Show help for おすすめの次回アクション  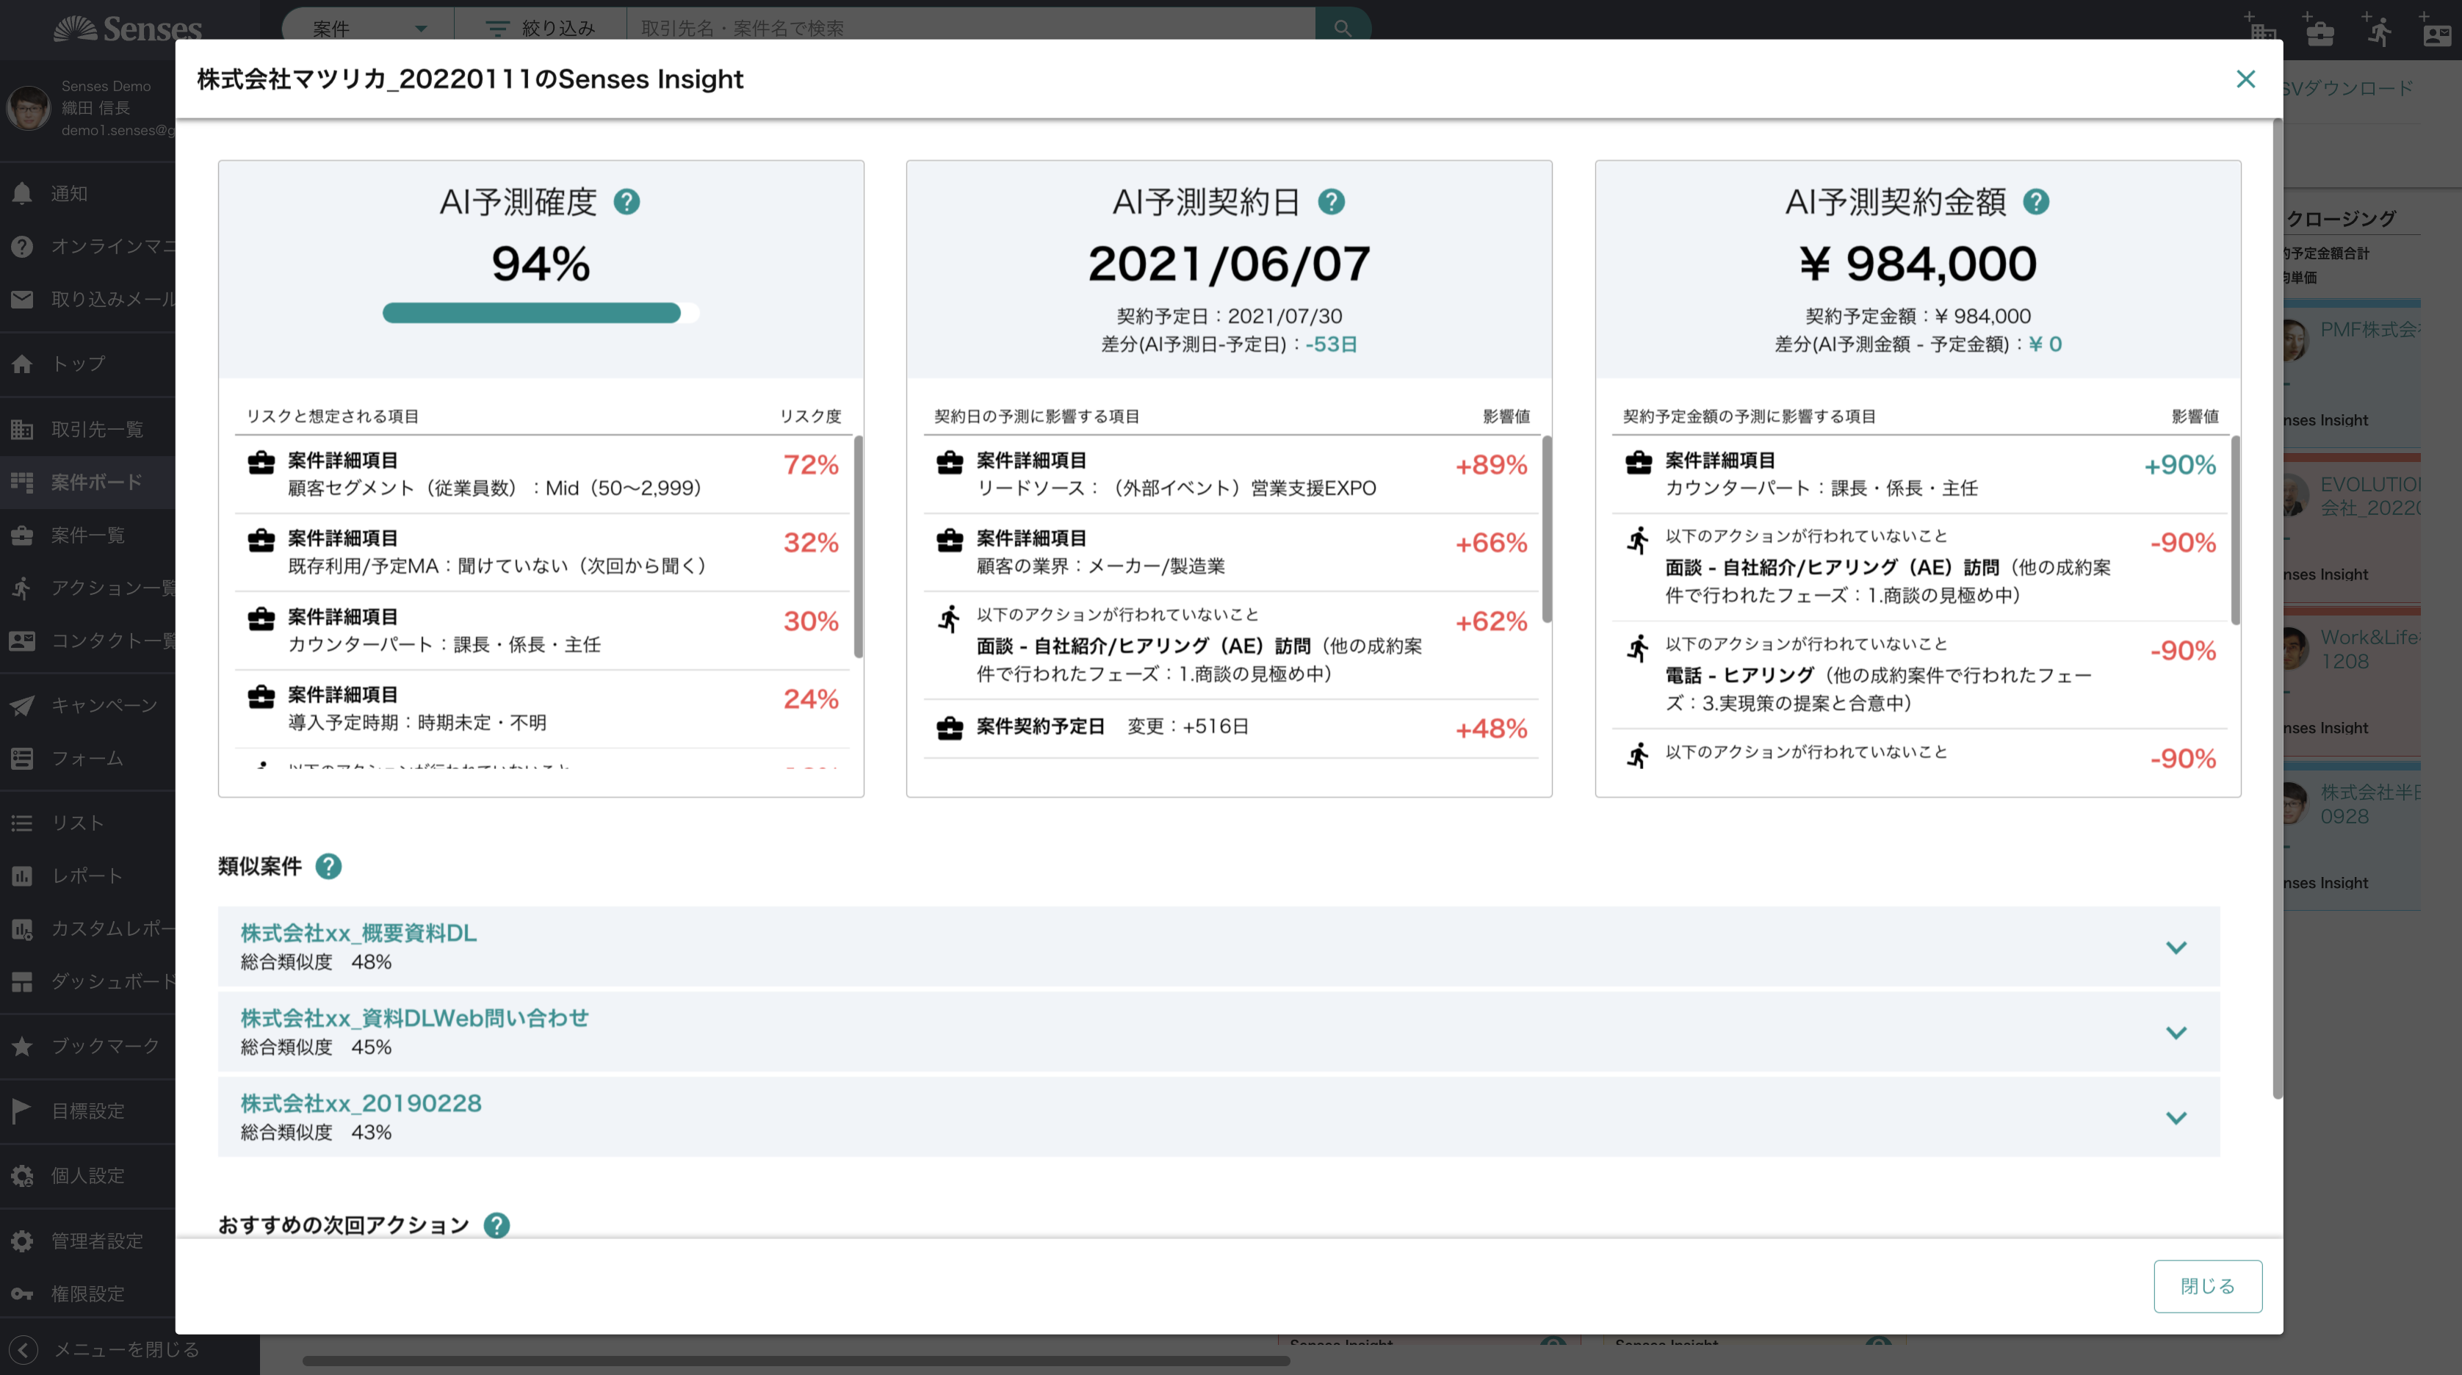point(496,1224)
